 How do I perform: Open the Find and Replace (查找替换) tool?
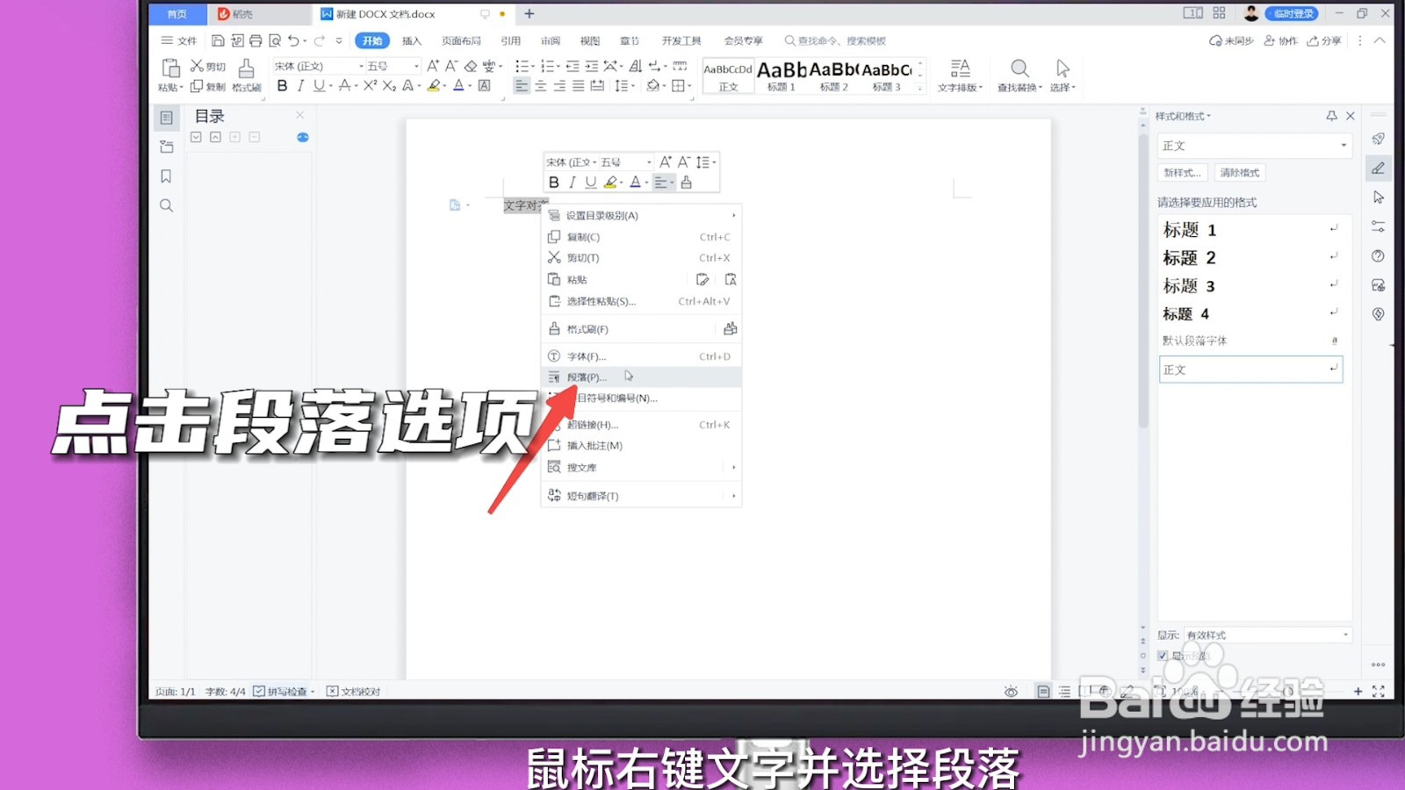(x=1019, y=74)
